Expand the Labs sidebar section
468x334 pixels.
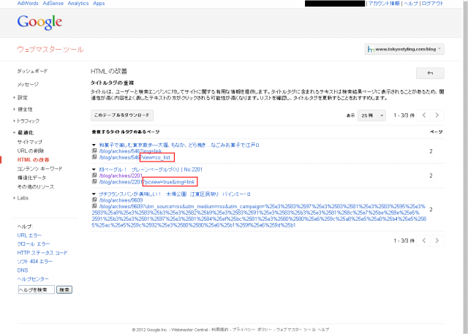pos(15,198)
